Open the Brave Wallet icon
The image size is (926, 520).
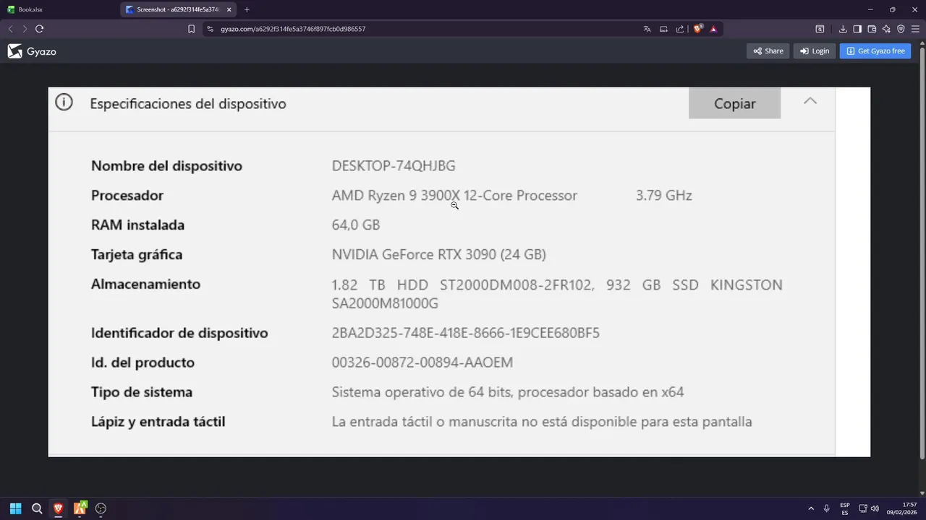pos(872,29)
